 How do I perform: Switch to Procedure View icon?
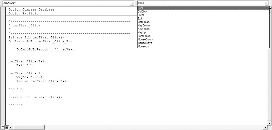tap(2, 127)
